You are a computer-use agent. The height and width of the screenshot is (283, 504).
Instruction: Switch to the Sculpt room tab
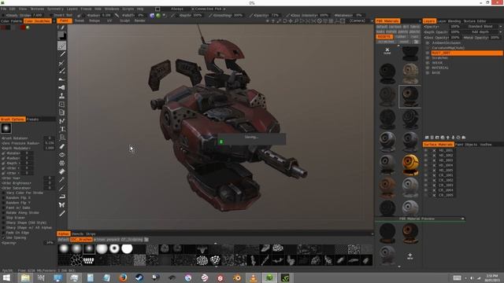124,21
